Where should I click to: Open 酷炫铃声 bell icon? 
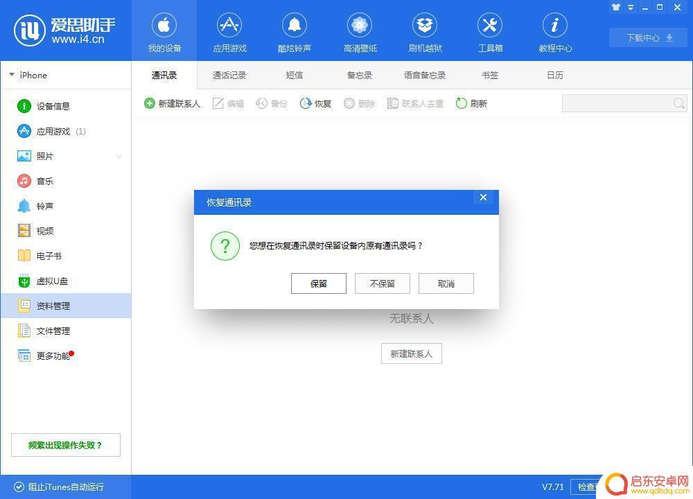pyautogui.click(x=295, y=25)
